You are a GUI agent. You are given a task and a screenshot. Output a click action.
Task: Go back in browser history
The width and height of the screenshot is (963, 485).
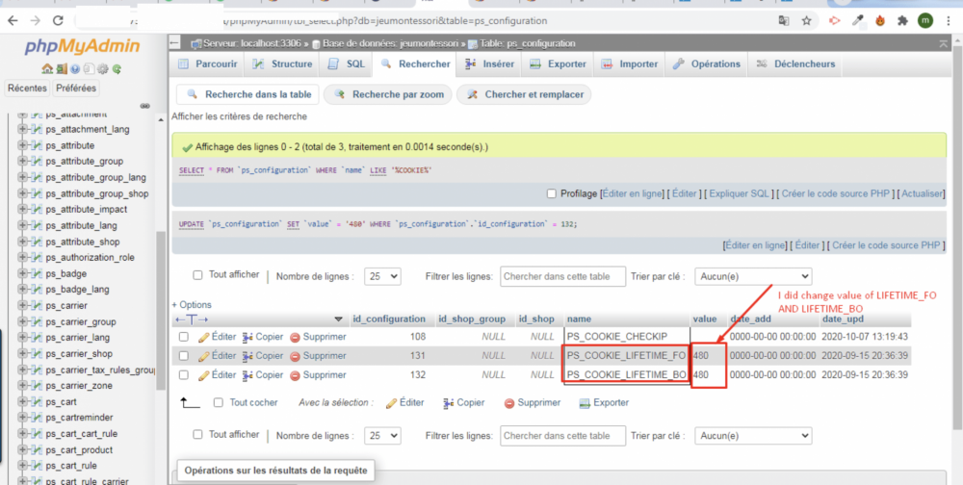click(x=13, y=21)
